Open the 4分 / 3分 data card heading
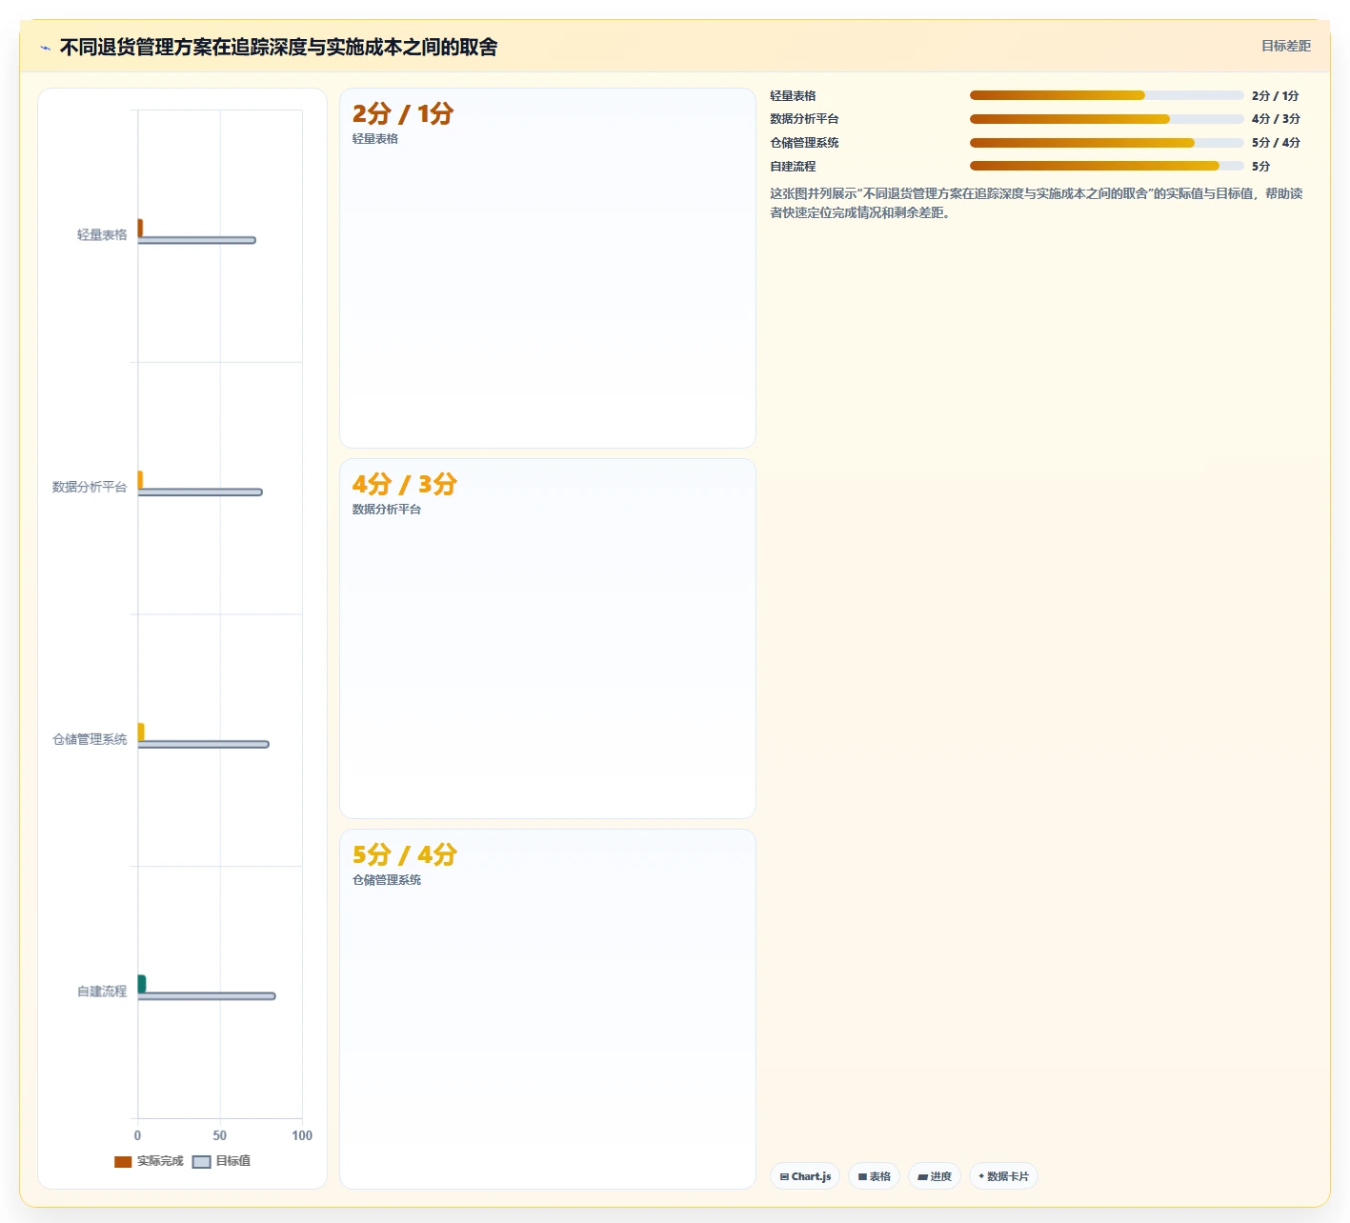The width and height of the screenshot is (1350, 1223). pos(405,484)
